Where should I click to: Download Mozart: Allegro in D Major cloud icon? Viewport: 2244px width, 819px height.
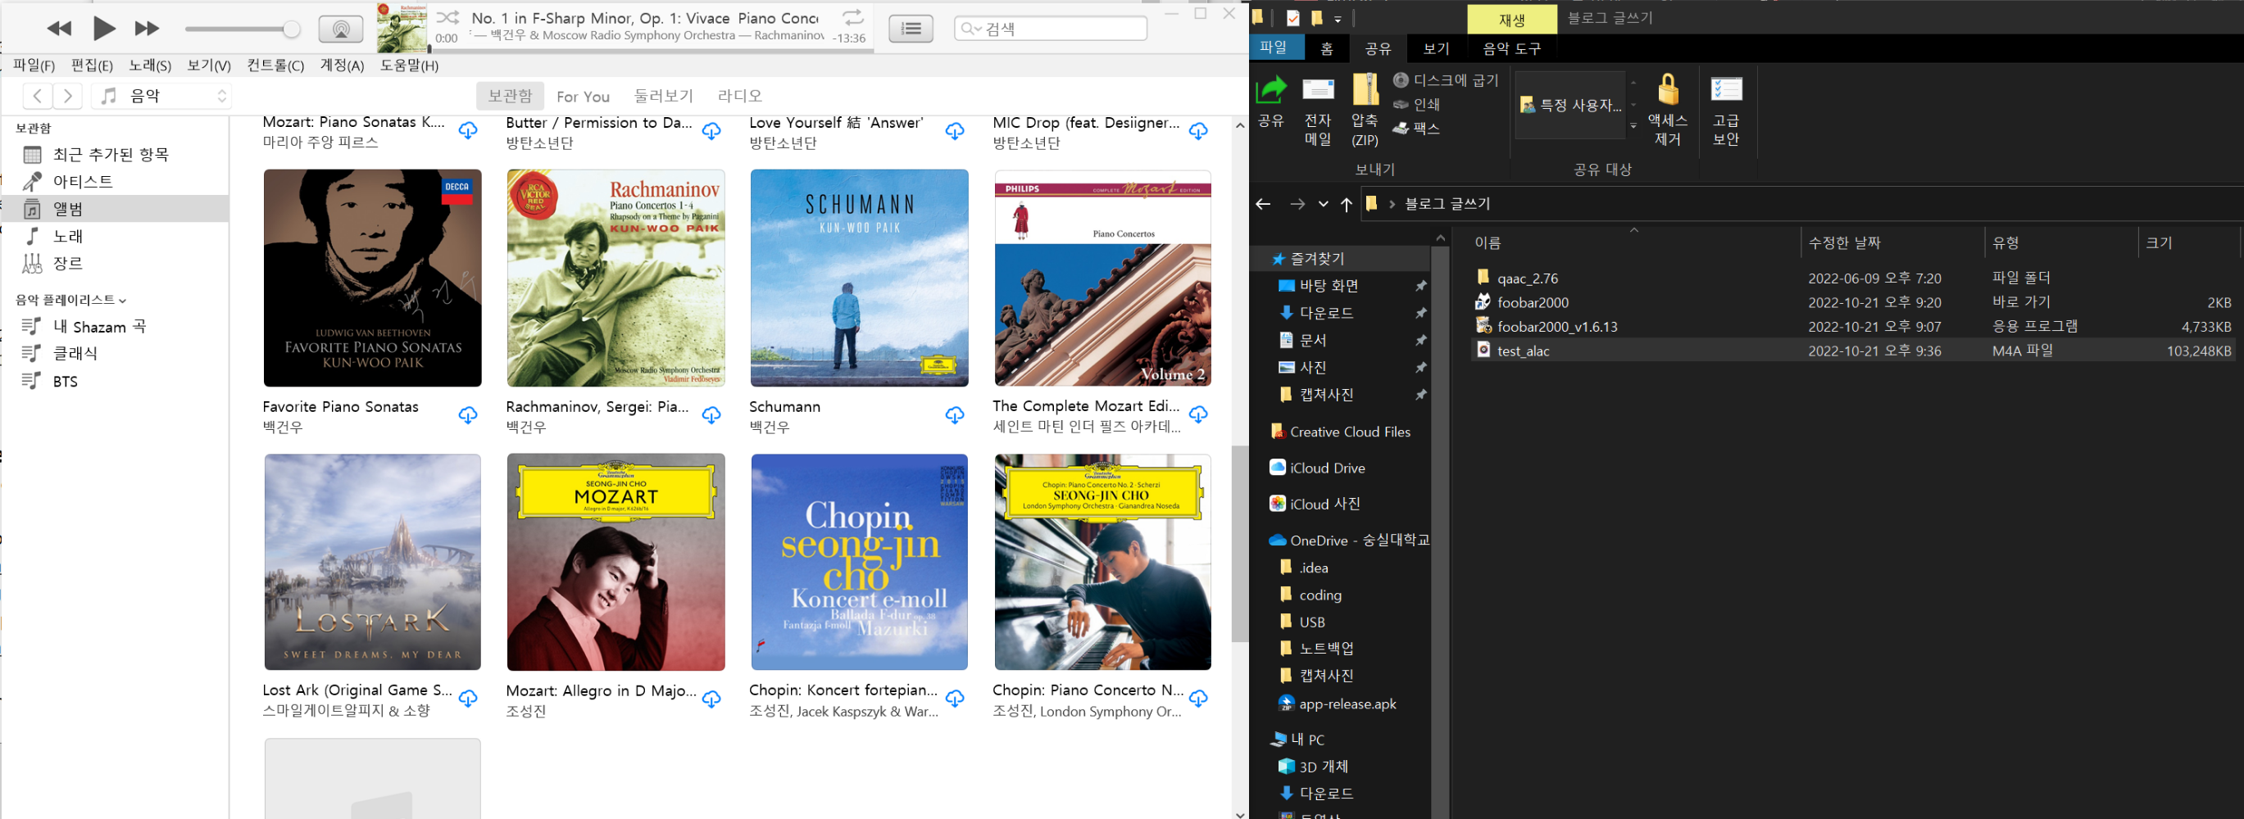click(711, 699)
